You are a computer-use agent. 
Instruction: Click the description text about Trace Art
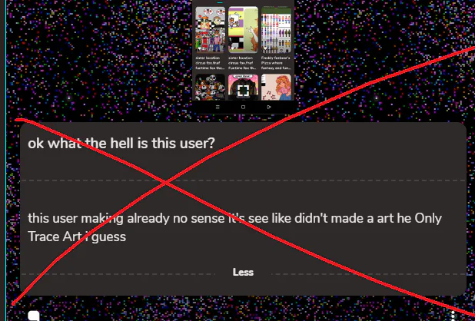234,227
